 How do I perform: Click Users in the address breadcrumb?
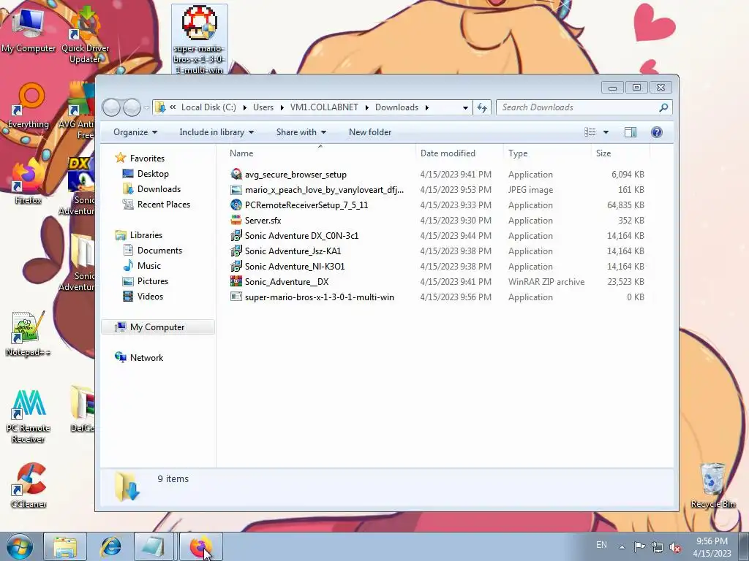263,107
